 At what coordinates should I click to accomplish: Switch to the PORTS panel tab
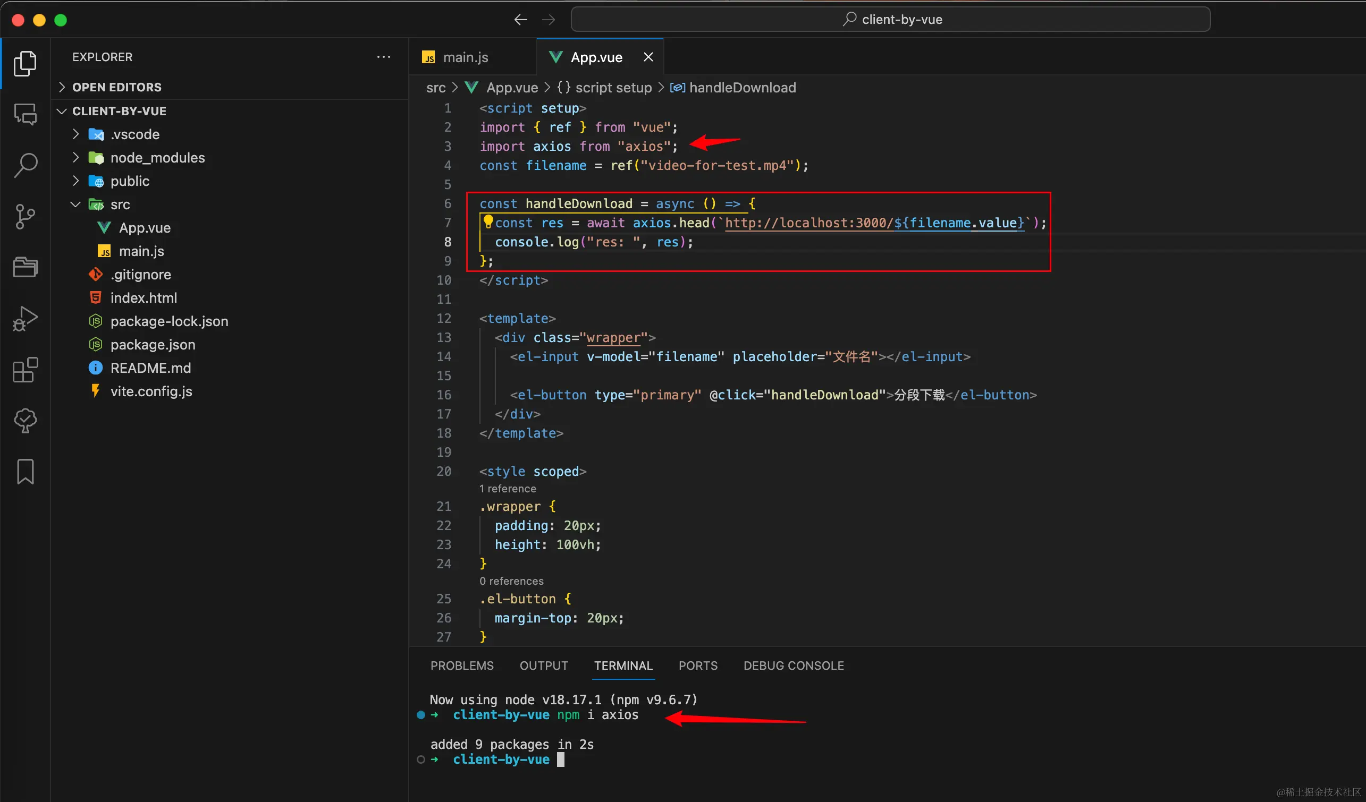point(698,666)
